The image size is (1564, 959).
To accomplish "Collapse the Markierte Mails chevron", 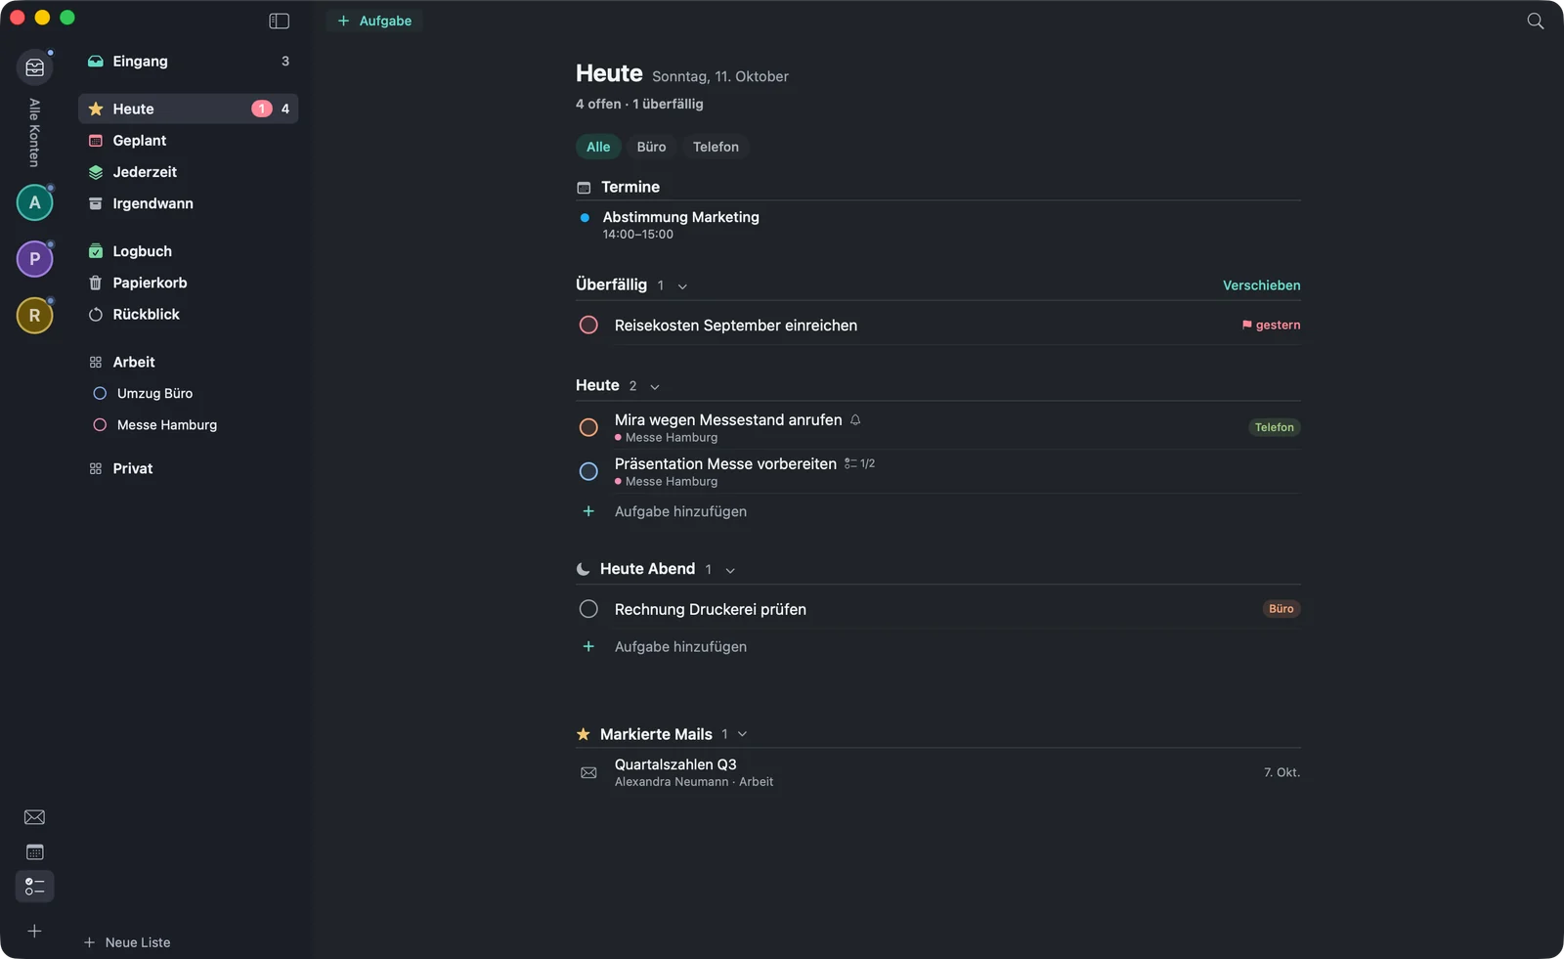I will (742, 734).
